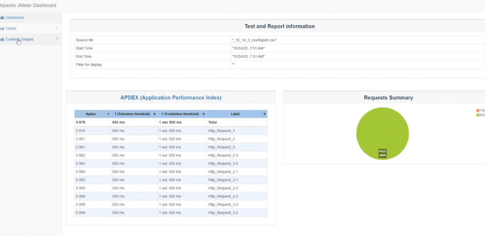Select the Charts sidebar label
This screenshot has height=236, width=485.
pyautogui.click(x=11, y=28)
